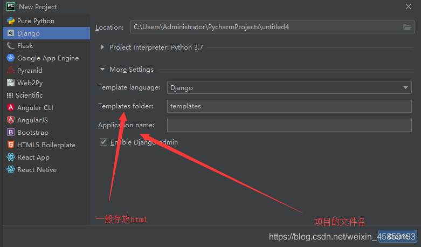Open the folder browser for Location
This screenshot has width=421, height=247.
[407, 27]
